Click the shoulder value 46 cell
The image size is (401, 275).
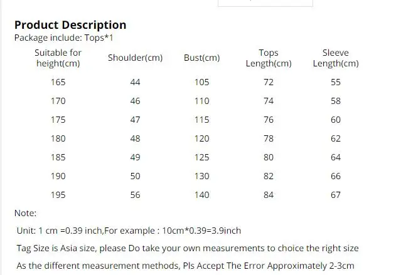click(x=136, y=101)
